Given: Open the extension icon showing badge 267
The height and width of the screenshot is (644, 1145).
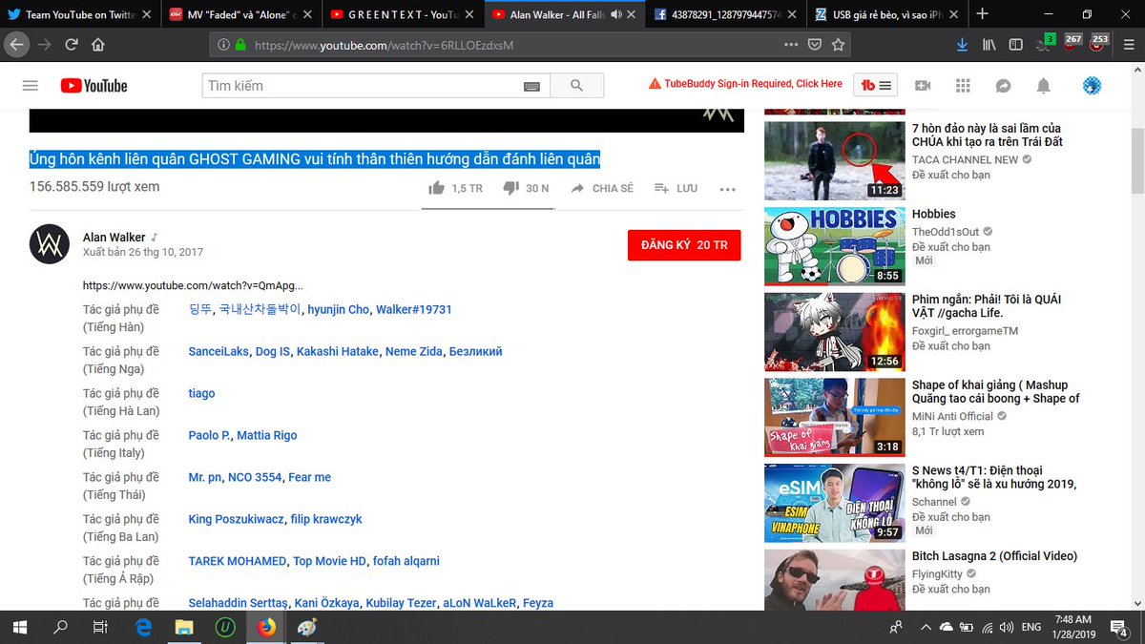Looking at the screenshot, I should pos(1071,43).
